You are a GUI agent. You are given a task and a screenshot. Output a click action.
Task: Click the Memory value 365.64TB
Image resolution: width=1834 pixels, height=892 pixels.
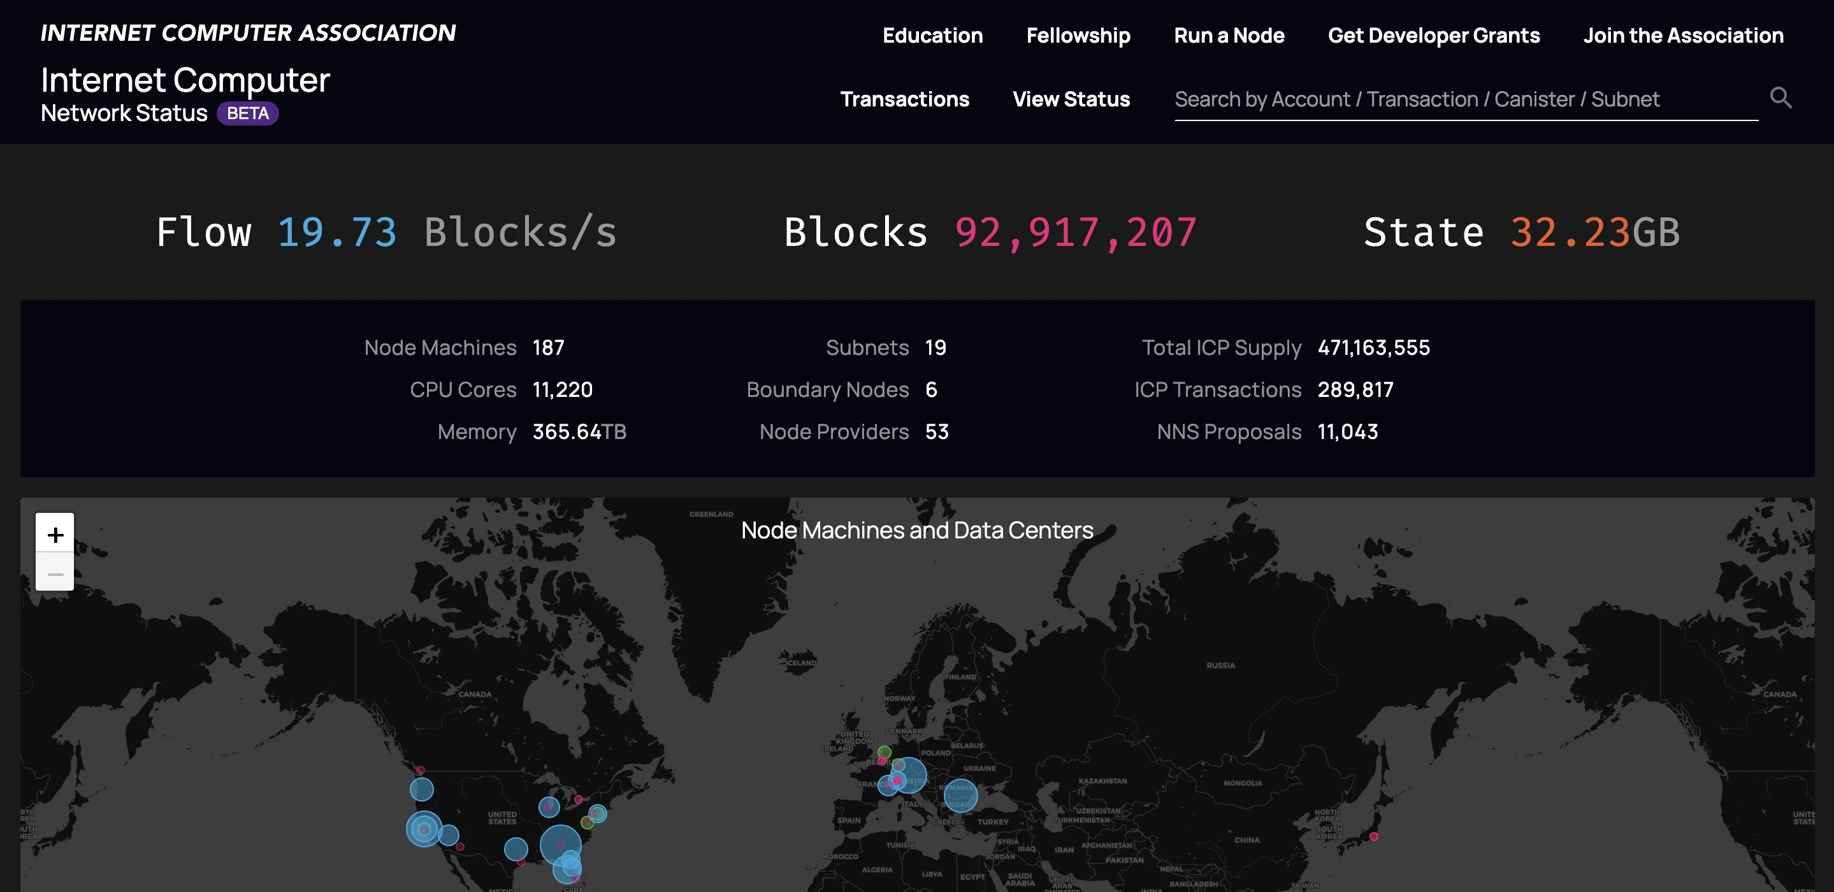click(x=579, y=431)
